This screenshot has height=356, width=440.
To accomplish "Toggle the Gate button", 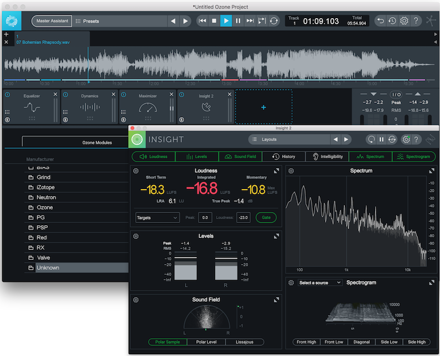I will (x=266, y=218).
